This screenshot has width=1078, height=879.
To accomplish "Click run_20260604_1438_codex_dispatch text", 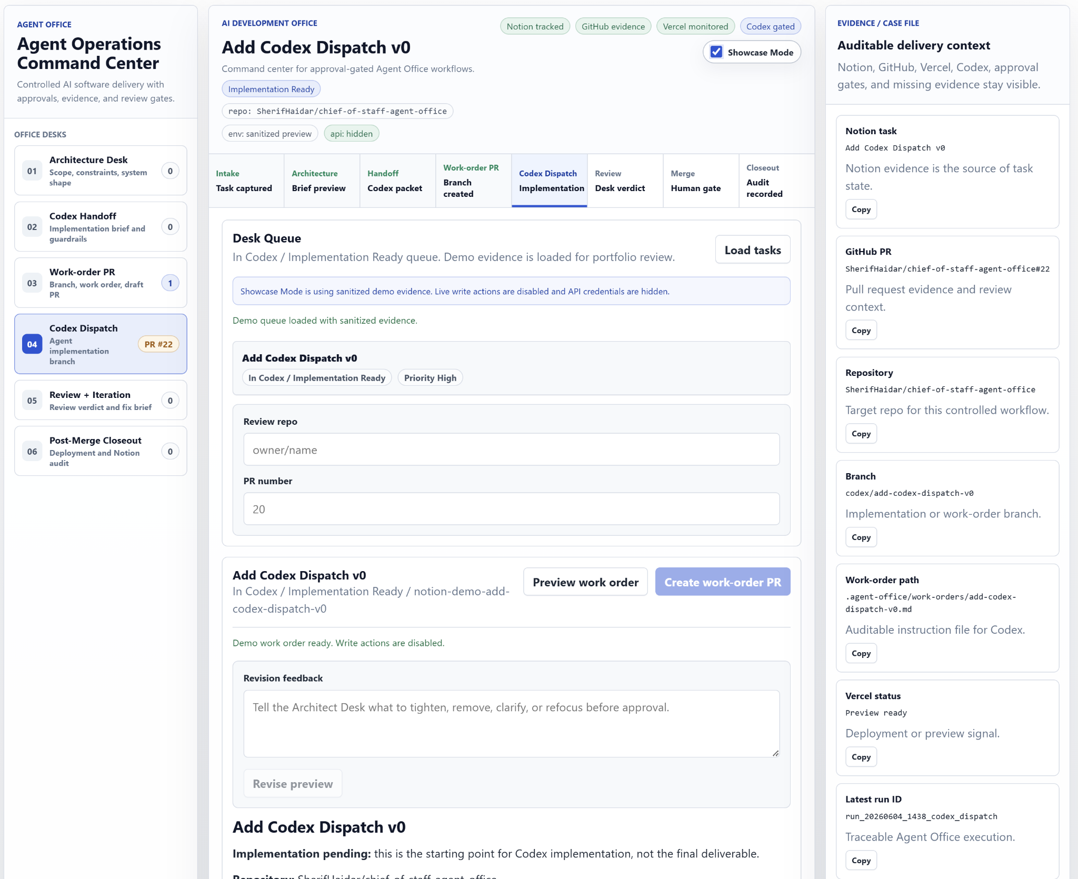I will pyautogui.click(x=921, y=816).
